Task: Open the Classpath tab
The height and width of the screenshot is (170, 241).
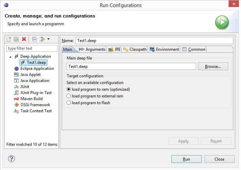Action: 135,49
